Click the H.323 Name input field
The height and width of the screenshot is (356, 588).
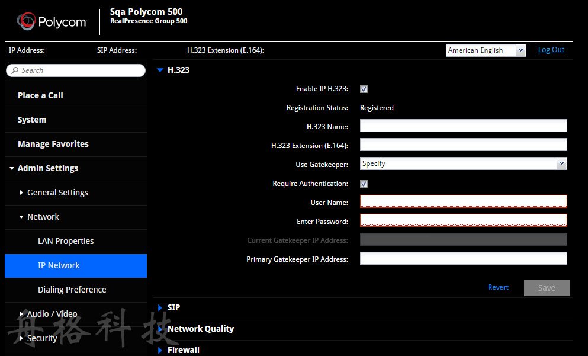[x=464, y=126]
